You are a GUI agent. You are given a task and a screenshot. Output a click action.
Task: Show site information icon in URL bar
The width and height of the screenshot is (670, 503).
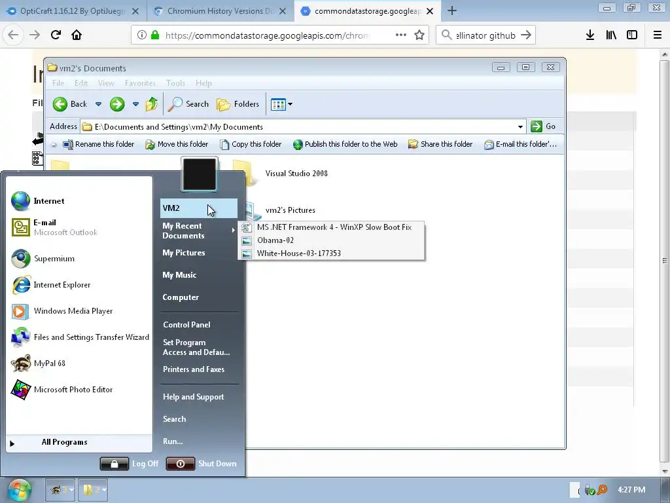click(142, 35)
